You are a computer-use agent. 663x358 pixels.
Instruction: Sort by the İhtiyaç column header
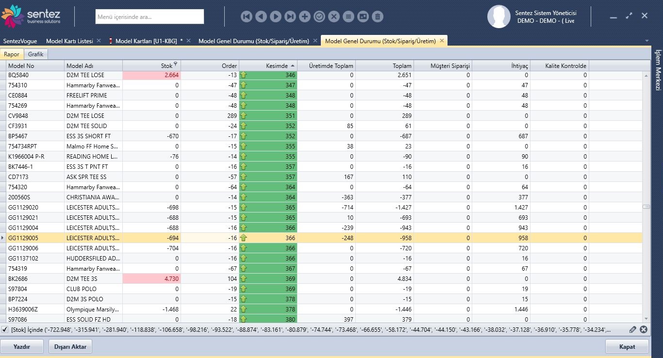point(501,65)
